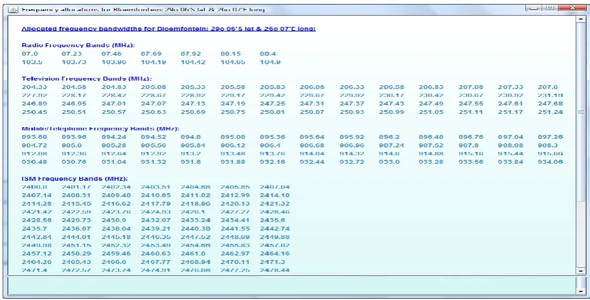Click the 'Mobile/Telephone Frequency Bands (MHz)' heading
This screenshot has width=590, height=300.
[x=100, y=129]
